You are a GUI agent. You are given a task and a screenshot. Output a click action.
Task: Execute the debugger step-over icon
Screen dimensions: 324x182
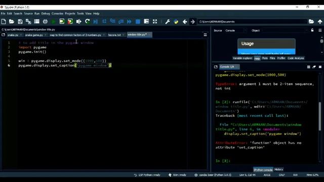pyautogui.click(x=104, y=21)
